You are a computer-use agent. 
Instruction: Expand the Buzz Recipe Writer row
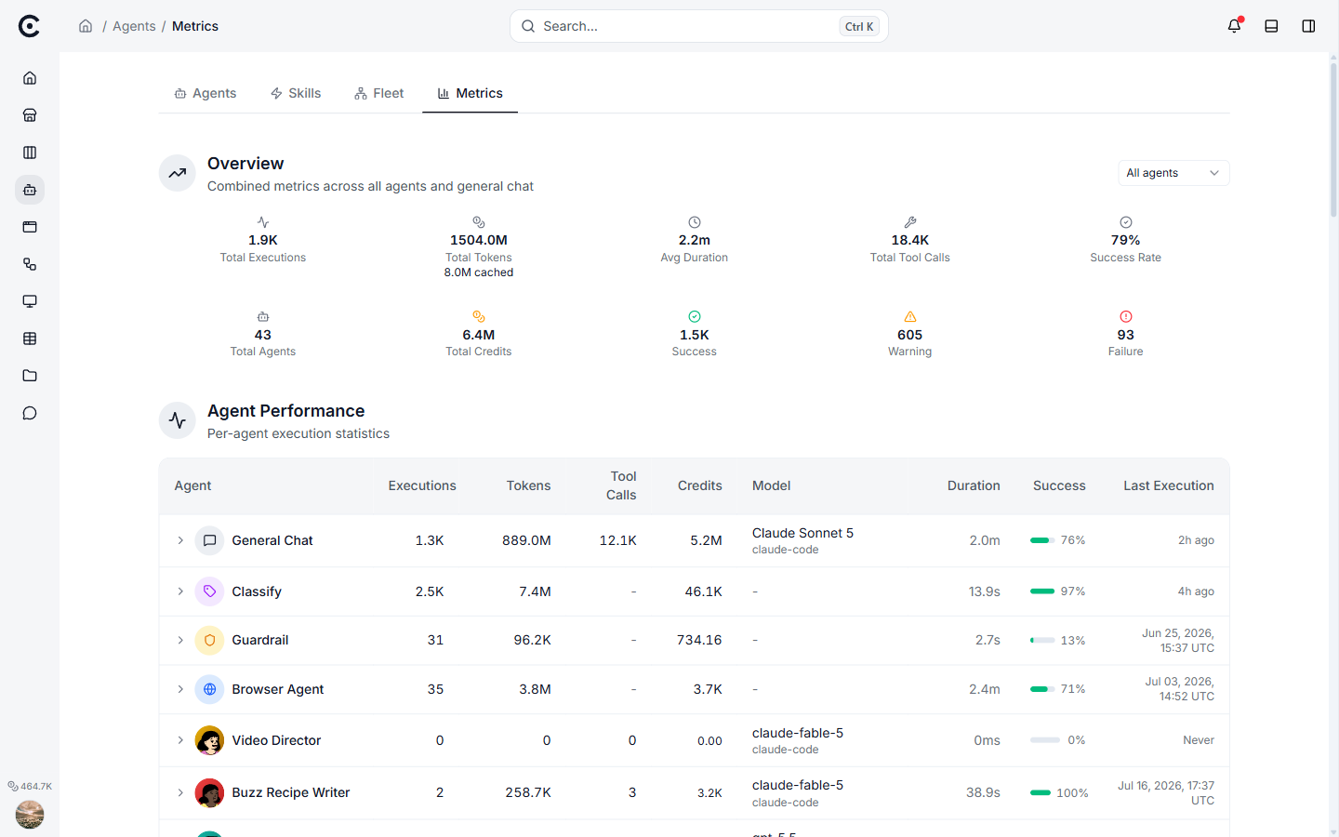180,792
